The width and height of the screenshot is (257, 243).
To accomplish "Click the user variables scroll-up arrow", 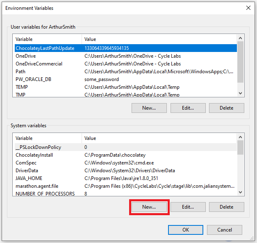I will 241,38.
